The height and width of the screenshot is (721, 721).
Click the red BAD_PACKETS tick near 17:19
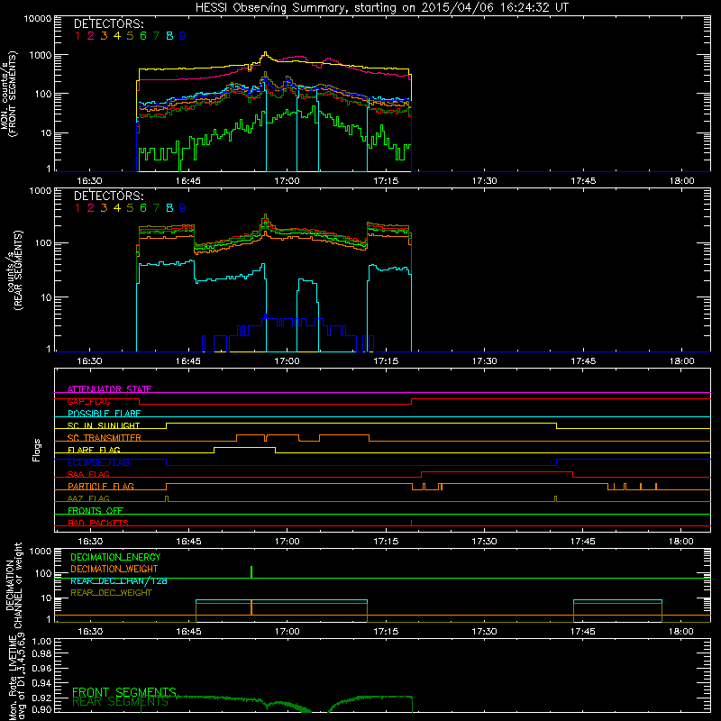(411, 523)
